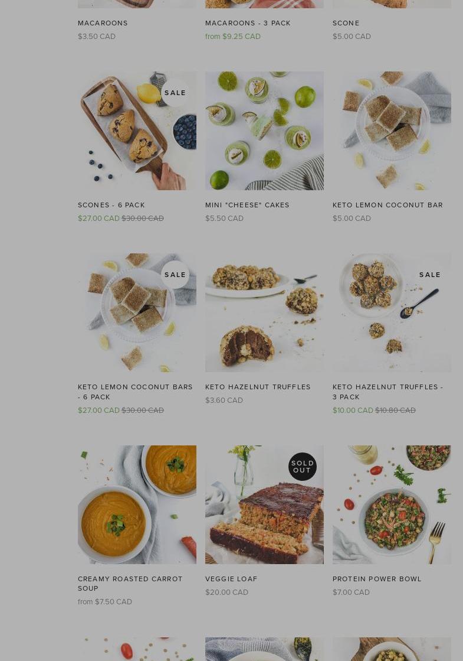Open the Mini "Cheese" Cakes product photo
Screen dimensions: 463x661
[x=264, y=131]
